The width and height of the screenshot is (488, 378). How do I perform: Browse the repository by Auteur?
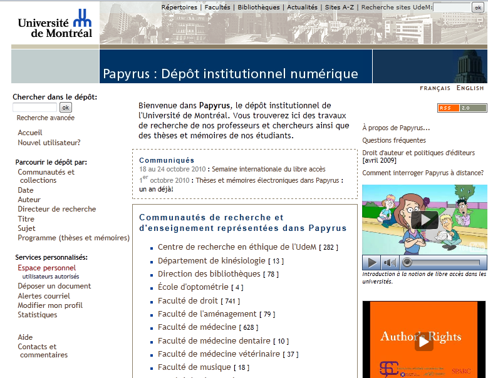29,200
